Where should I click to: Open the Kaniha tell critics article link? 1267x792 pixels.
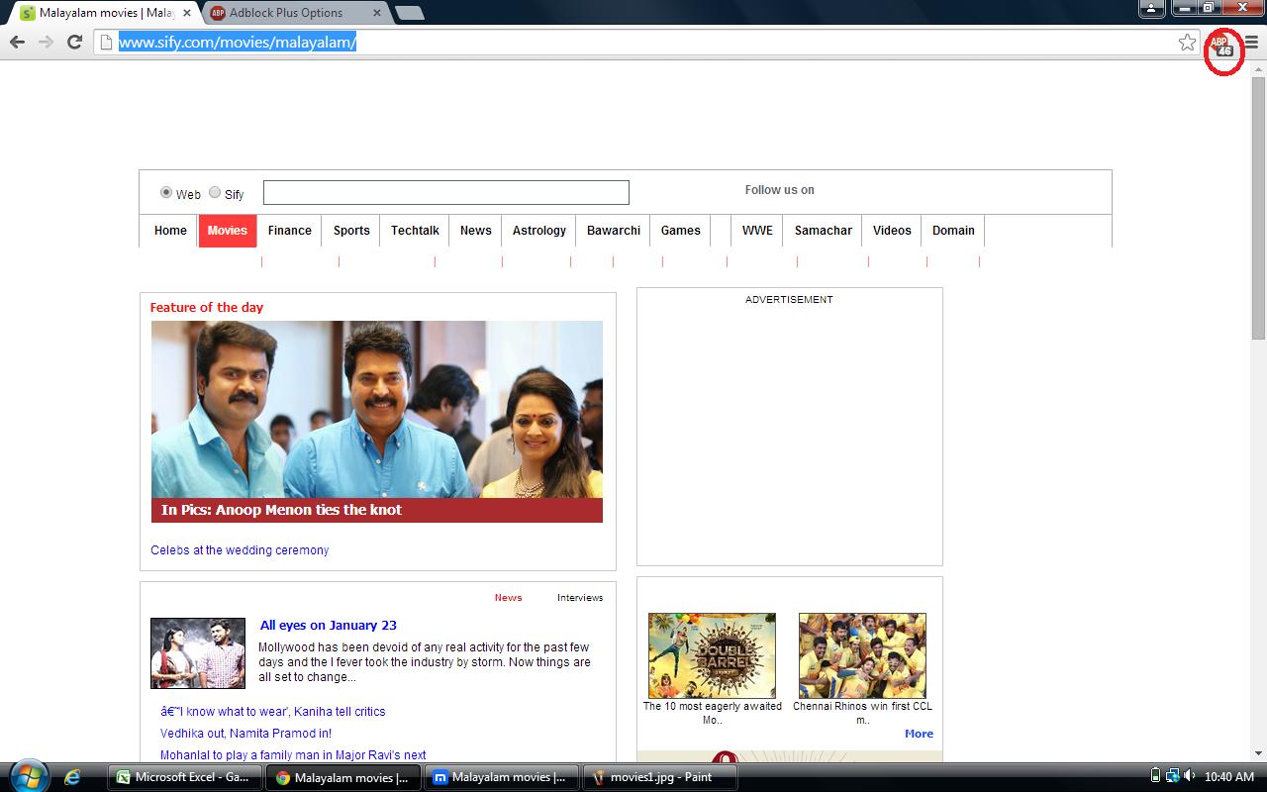click(x=273, y=712)
